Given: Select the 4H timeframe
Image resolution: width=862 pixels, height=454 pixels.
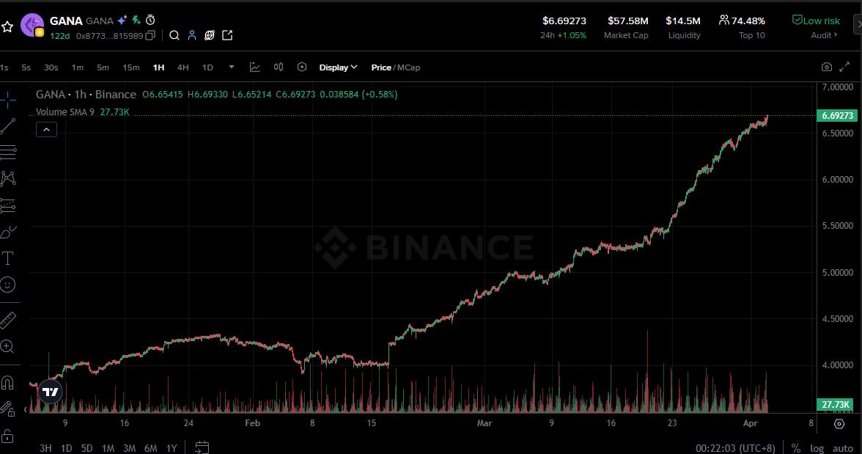Looking at the screenshot, I should [183, 67].
